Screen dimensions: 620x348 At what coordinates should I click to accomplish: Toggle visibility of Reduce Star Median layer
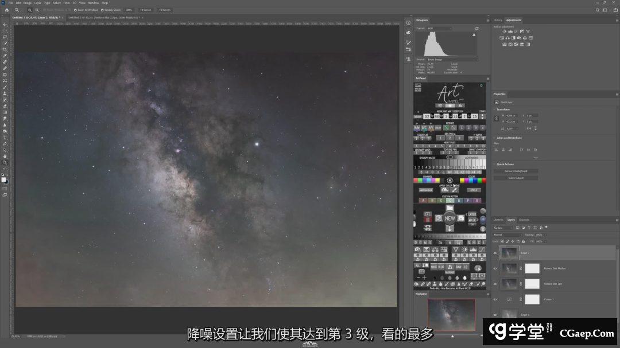495,268
